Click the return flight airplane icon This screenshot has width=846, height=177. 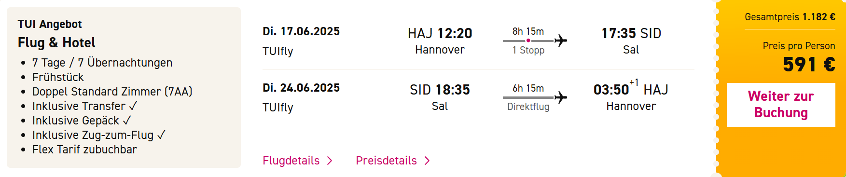(x=561, y=97)
